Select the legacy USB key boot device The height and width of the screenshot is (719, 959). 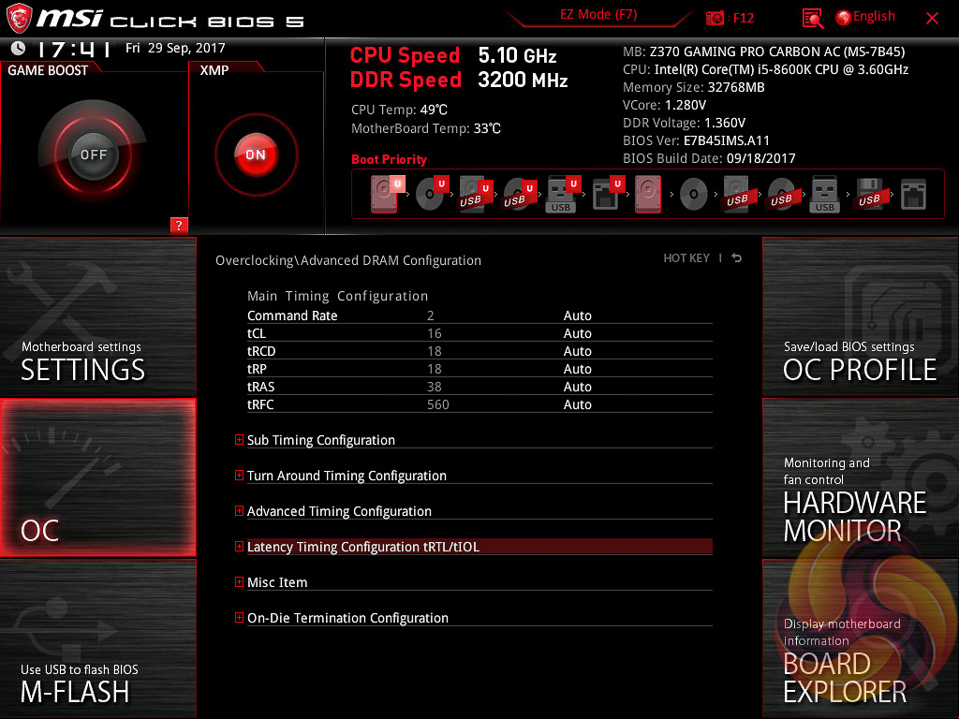pyautogui.click(x=824, y=194)
